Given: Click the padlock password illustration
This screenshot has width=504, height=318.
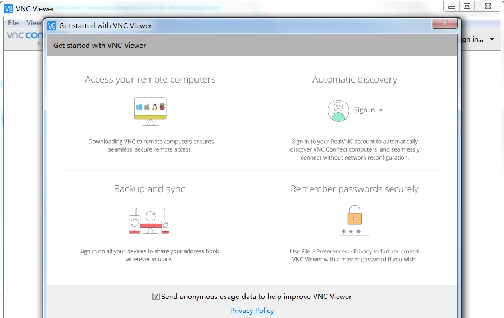Looking at the screenshot, I should tap(355, 221).
